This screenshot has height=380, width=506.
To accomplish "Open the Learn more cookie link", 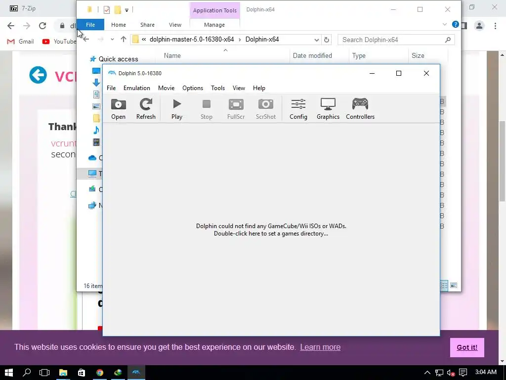I will pyautogui.click(x=320, y=347).
